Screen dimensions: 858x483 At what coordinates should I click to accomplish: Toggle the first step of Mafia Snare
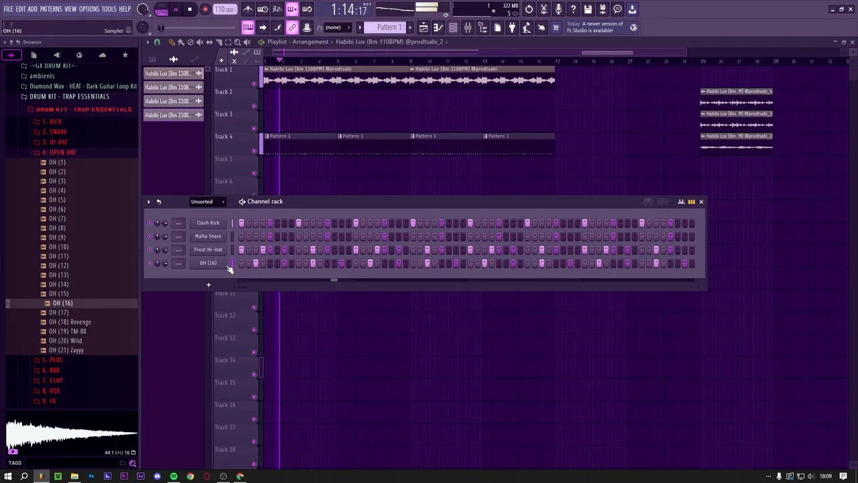coord(241,236)
